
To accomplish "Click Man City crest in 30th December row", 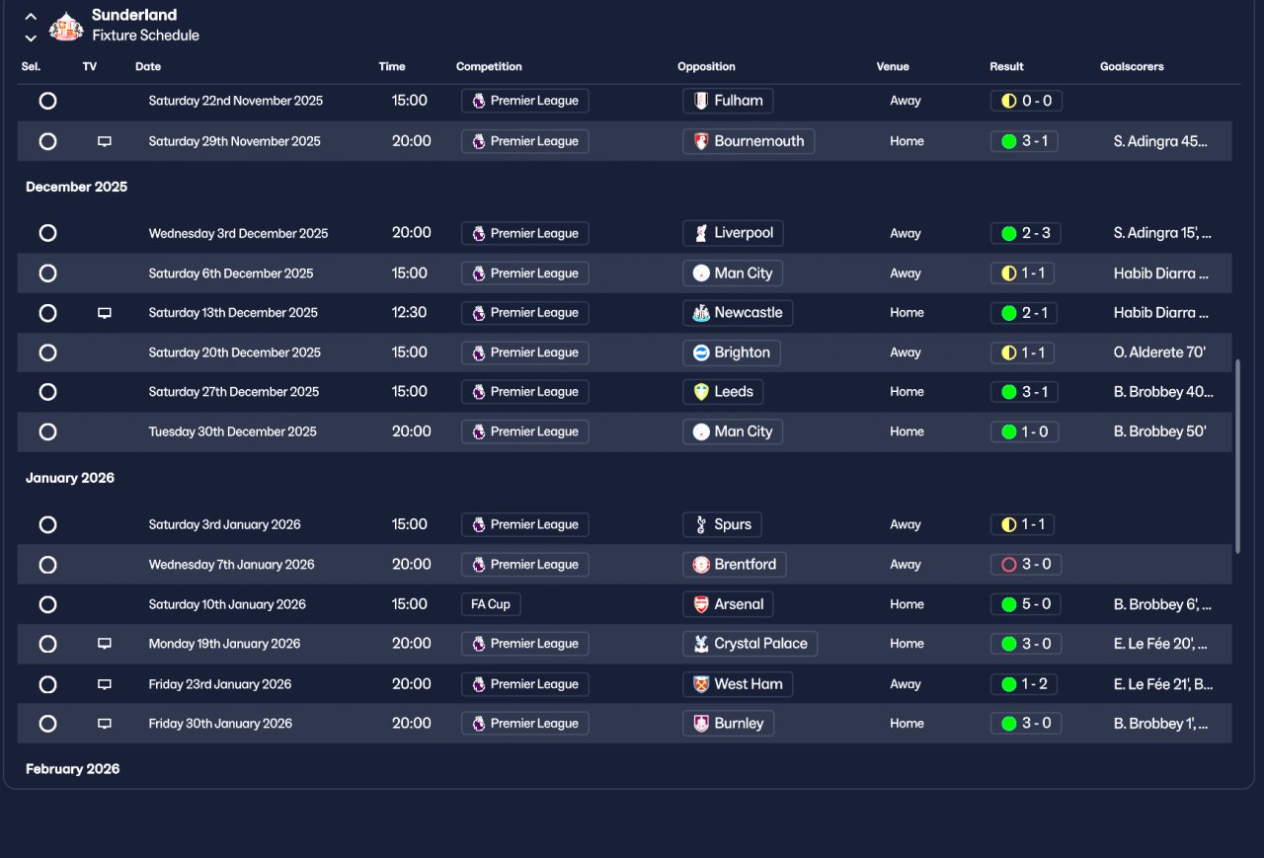I will [x=701, y=431].
